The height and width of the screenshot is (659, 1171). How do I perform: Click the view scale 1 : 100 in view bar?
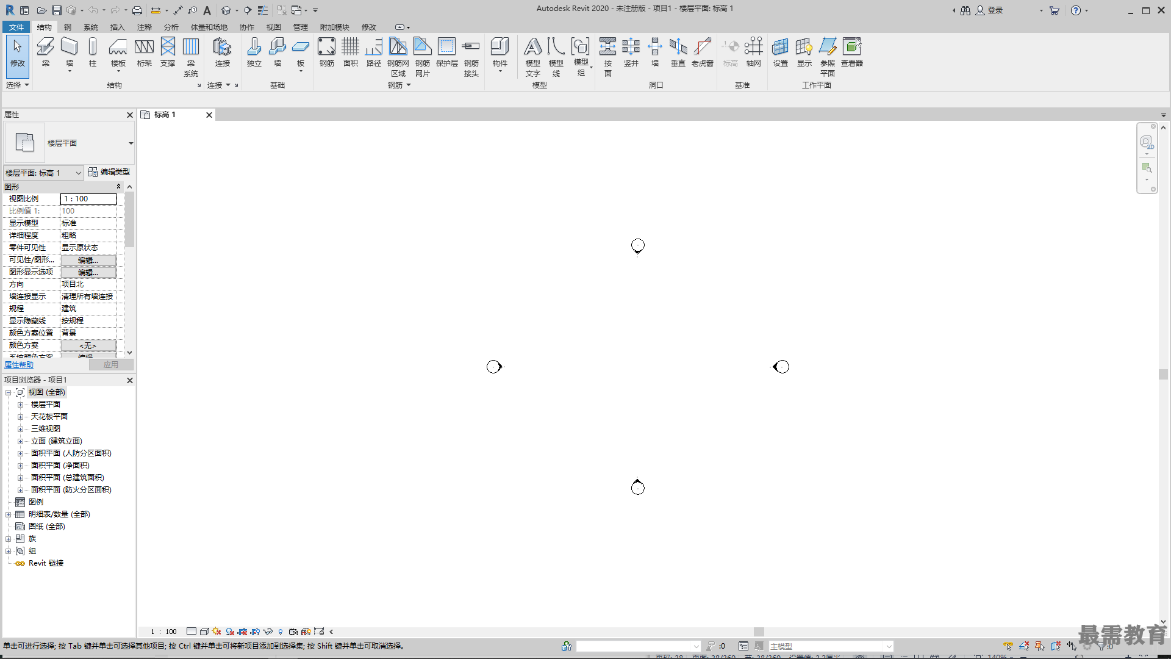tap(163, 632)
